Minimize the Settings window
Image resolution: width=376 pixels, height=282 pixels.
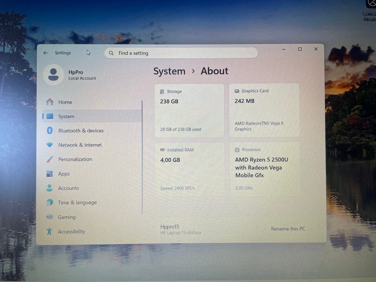pyautogui.click(x=284, y=49)
